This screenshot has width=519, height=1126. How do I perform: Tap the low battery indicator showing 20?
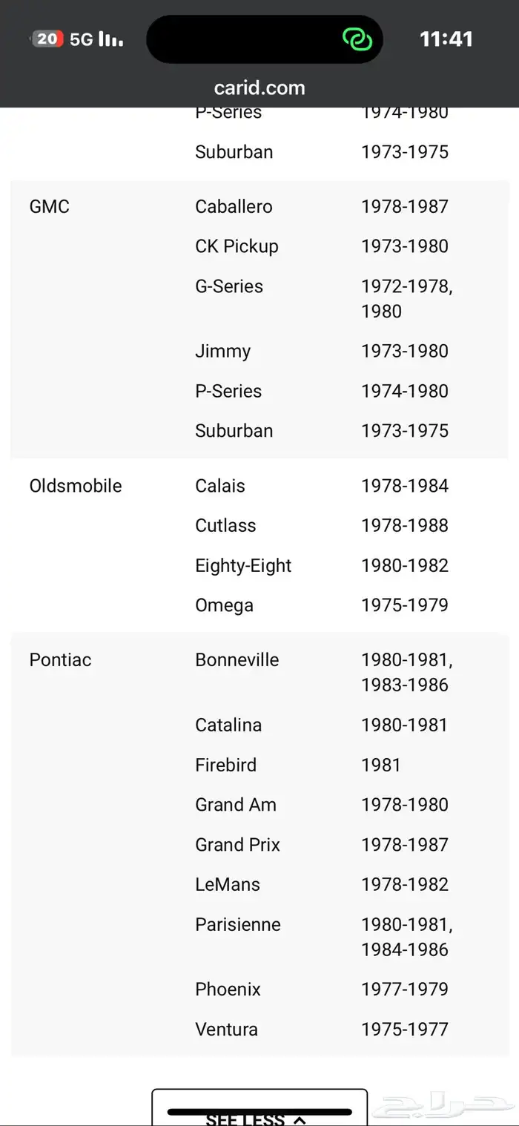[x=47, y=39]
